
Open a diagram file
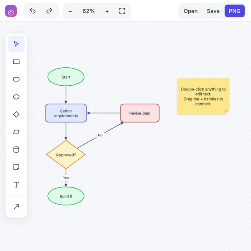190,11
